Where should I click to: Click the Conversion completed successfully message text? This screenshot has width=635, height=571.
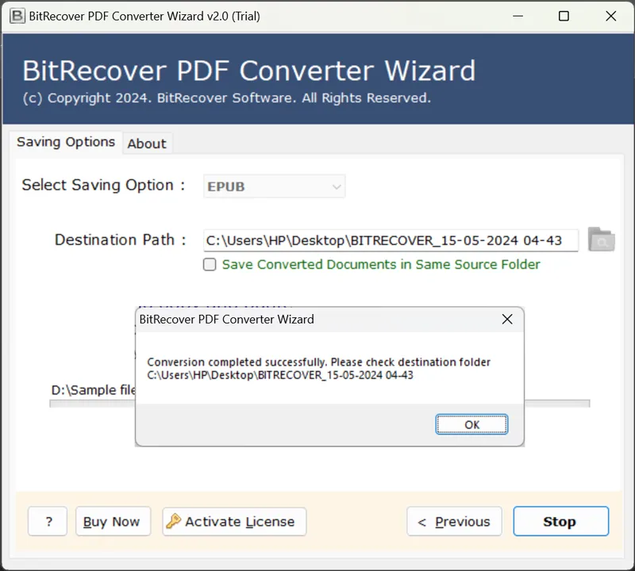[319, 362]
